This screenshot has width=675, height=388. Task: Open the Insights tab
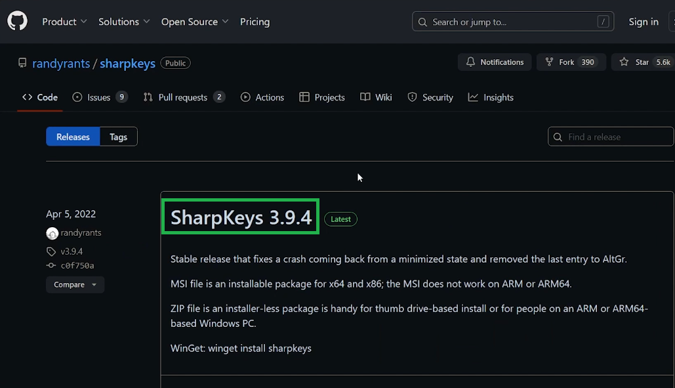click(x=491, y=97)
